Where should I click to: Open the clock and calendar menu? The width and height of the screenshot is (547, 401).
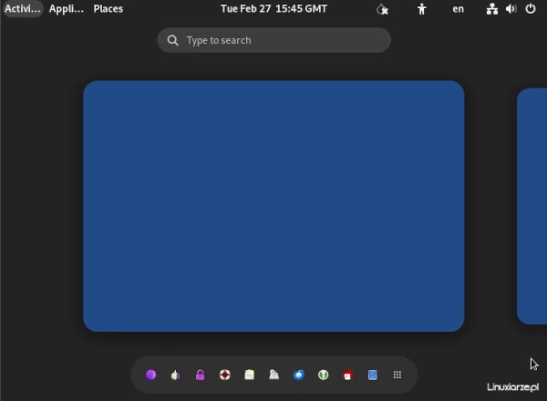pyautogui.click(x=273, y=9)
